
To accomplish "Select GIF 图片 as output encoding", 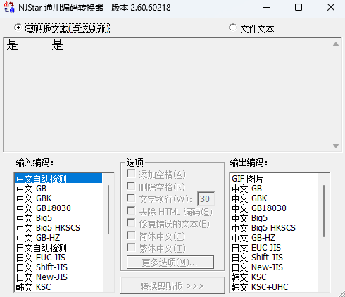I will (274, 179).
